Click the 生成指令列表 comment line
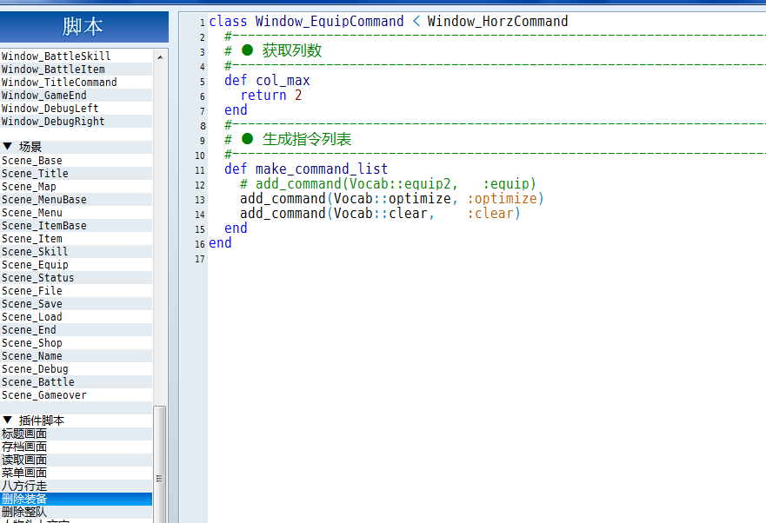The image size is (766, 523). pyautogui.click(x=288, y=139)
